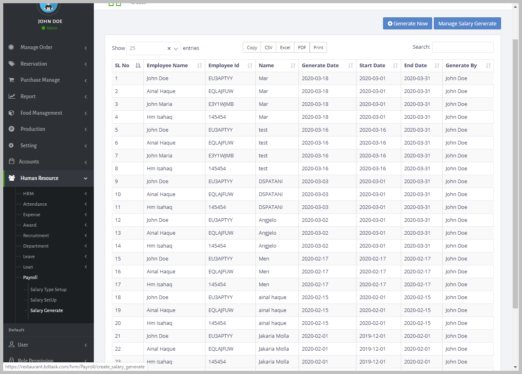
Task: Click the Reservation tag icon in sidebar
Action: pyautogui.click(x=11, y=64)
